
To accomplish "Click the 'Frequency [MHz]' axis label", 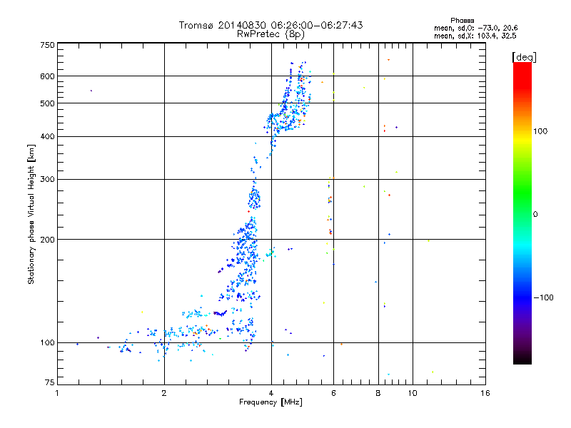I will tap(271, 402).
